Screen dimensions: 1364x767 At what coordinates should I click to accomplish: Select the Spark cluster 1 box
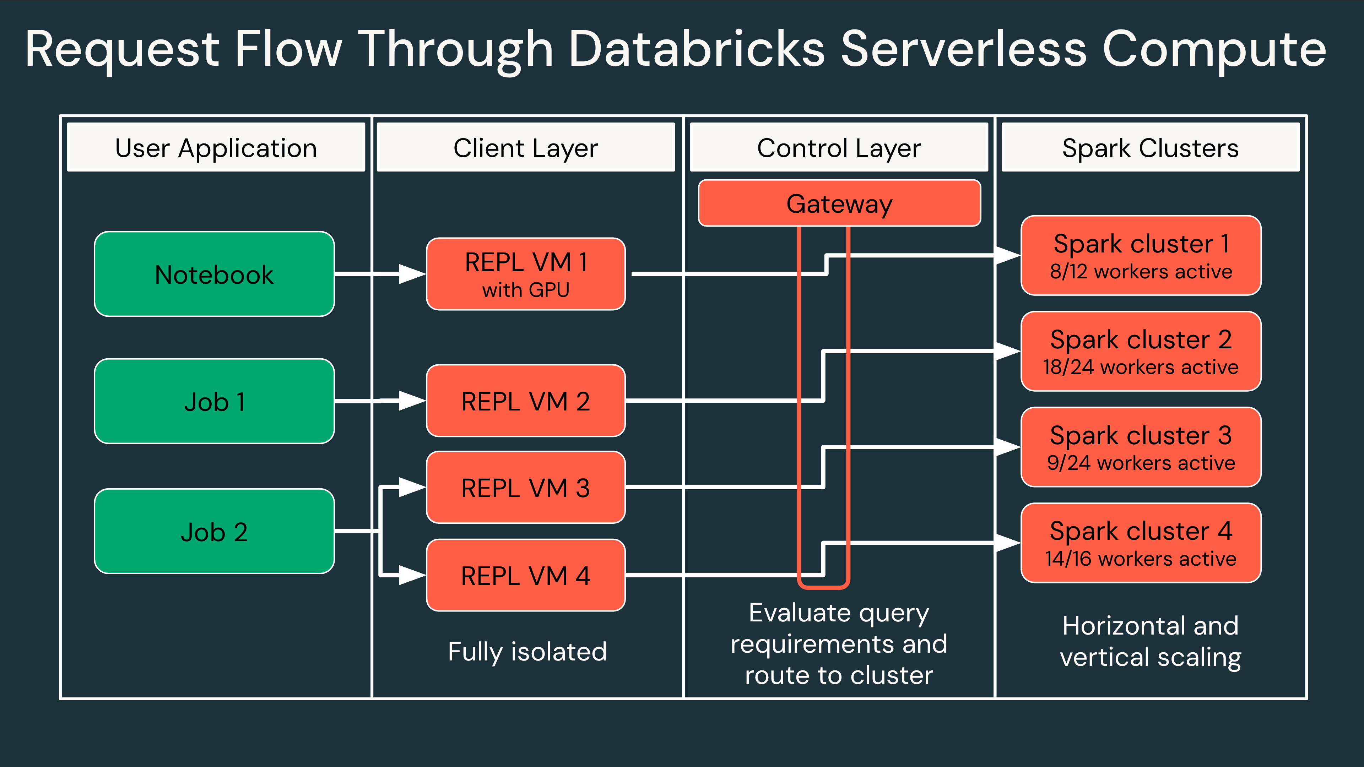[1141, 256]
